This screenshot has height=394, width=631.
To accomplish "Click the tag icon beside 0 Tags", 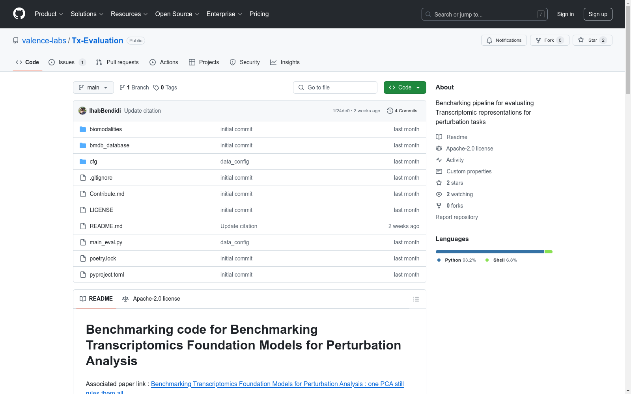I will (156, 87).
